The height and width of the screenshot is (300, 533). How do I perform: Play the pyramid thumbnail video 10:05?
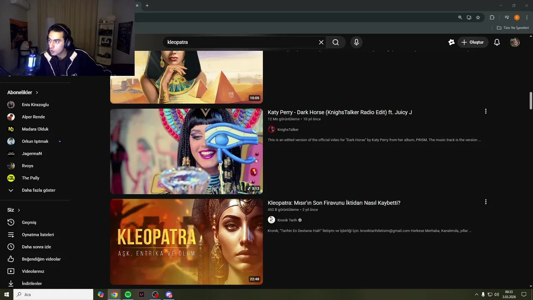(x=186, y=77)
